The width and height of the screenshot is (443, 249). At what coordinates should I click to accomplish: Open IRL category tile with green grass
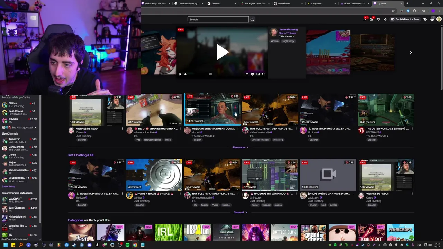point(168,232)
